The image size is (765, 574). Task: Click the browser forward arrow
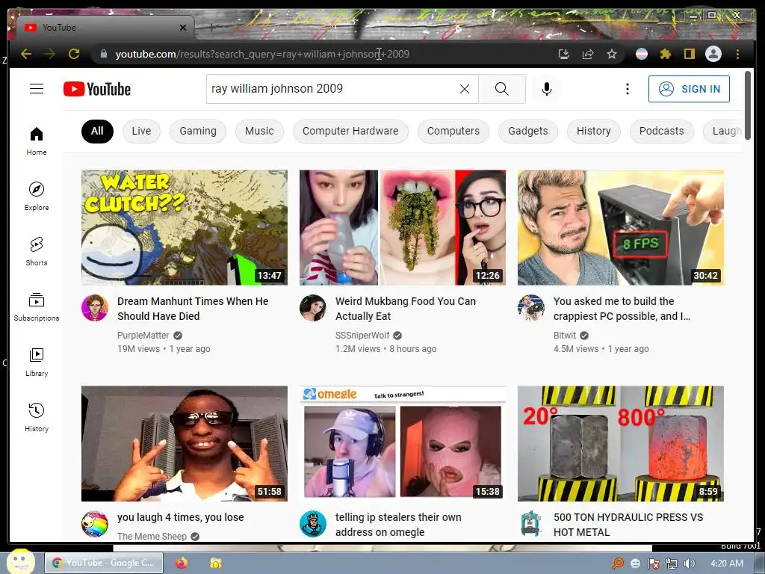[50, 54]
